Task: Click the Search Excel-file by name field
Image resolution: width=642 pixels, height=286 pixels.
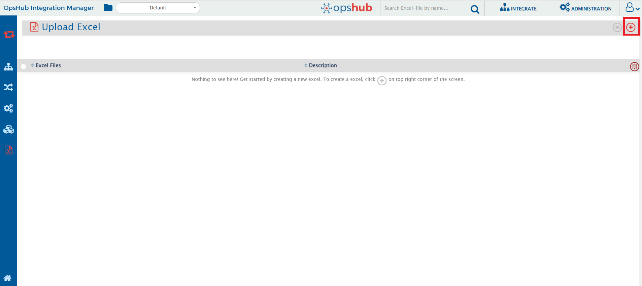Action: pyautogui.click(x=424, y=8)
